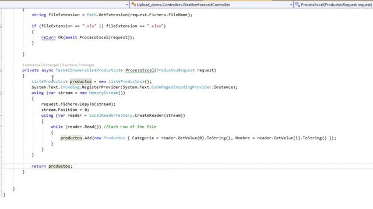Image resolution: width=373 pixels, height=209 pixels.
Task: Collapse the using ExcelReaderFactory reader block
Action: tap(1, 116)
